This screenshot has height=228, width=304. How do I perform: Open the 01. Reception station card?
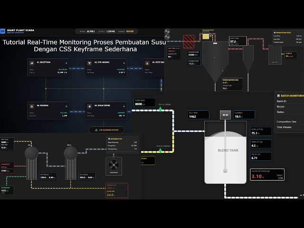coord(48,67)
